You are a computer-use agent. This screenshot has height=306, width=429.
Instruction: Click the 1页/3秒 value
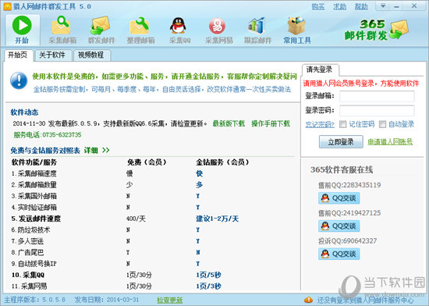208,286
